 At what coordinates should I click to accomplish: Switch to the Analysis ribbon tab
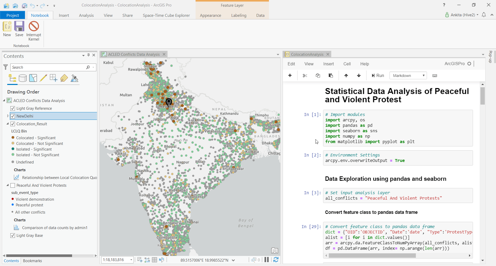pyautogui.click(x=86, y=15)
